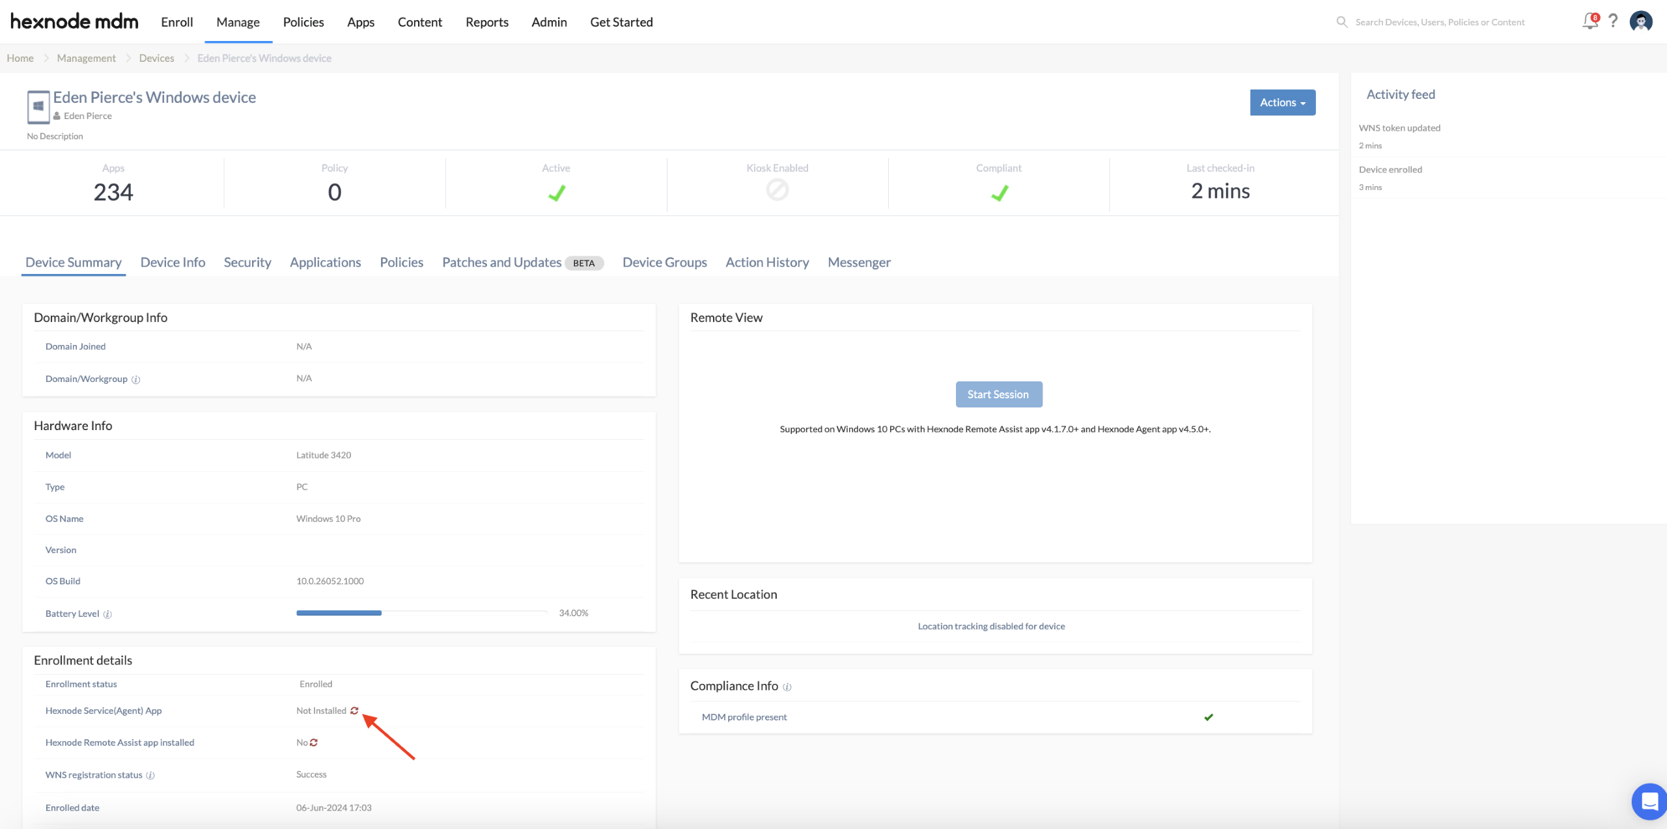The height and width of the screenshot is (829, 1667).
Task: Switch to Messenger tab
Action: [x=859, y=262]
